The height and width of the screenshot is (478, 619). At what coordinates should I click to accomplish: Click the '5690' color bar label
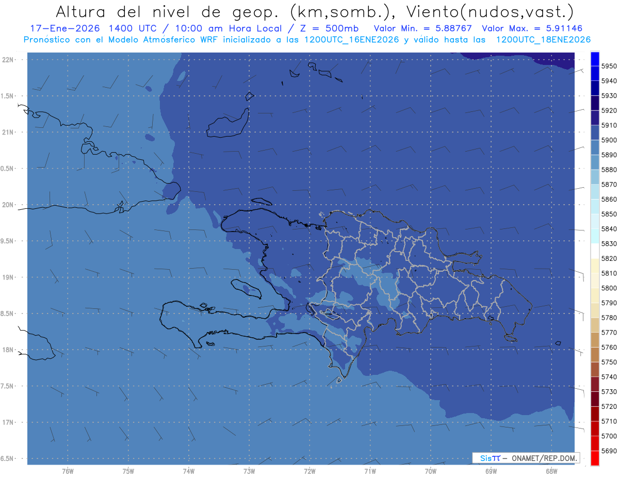(x=609, y=451)
